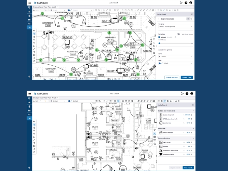This screenshot has width=228, height=171.
Task: Delete Telephone Outlet count row
Action: 191,154
